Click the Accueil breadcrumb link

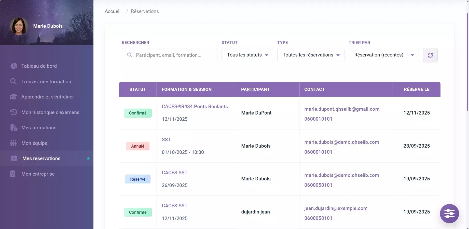[x=113, y=11]
